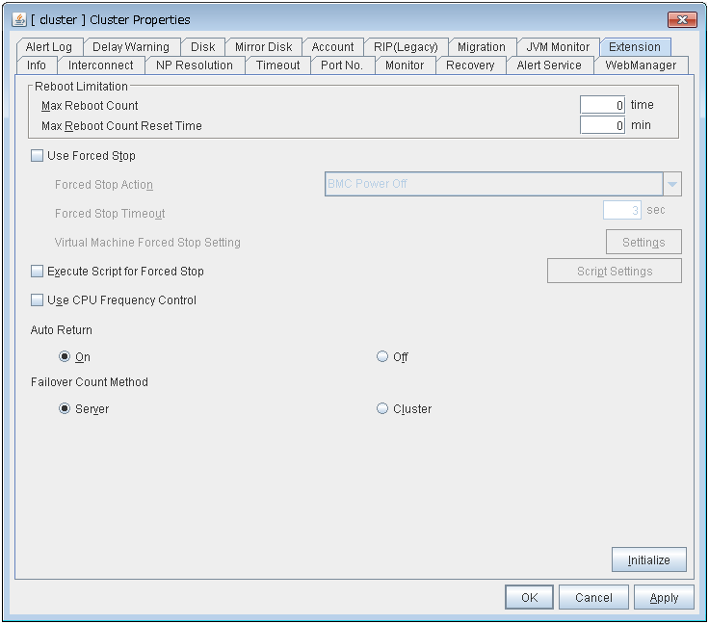Choose Cluster as Failover Count Method
This screenshot has height=624, width=709.
point(382,408)
